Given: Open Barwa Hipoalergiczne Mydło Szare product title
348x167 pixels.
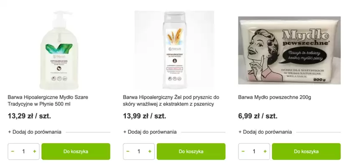Looking at the screenshot, I should click(x=48, y=101).
